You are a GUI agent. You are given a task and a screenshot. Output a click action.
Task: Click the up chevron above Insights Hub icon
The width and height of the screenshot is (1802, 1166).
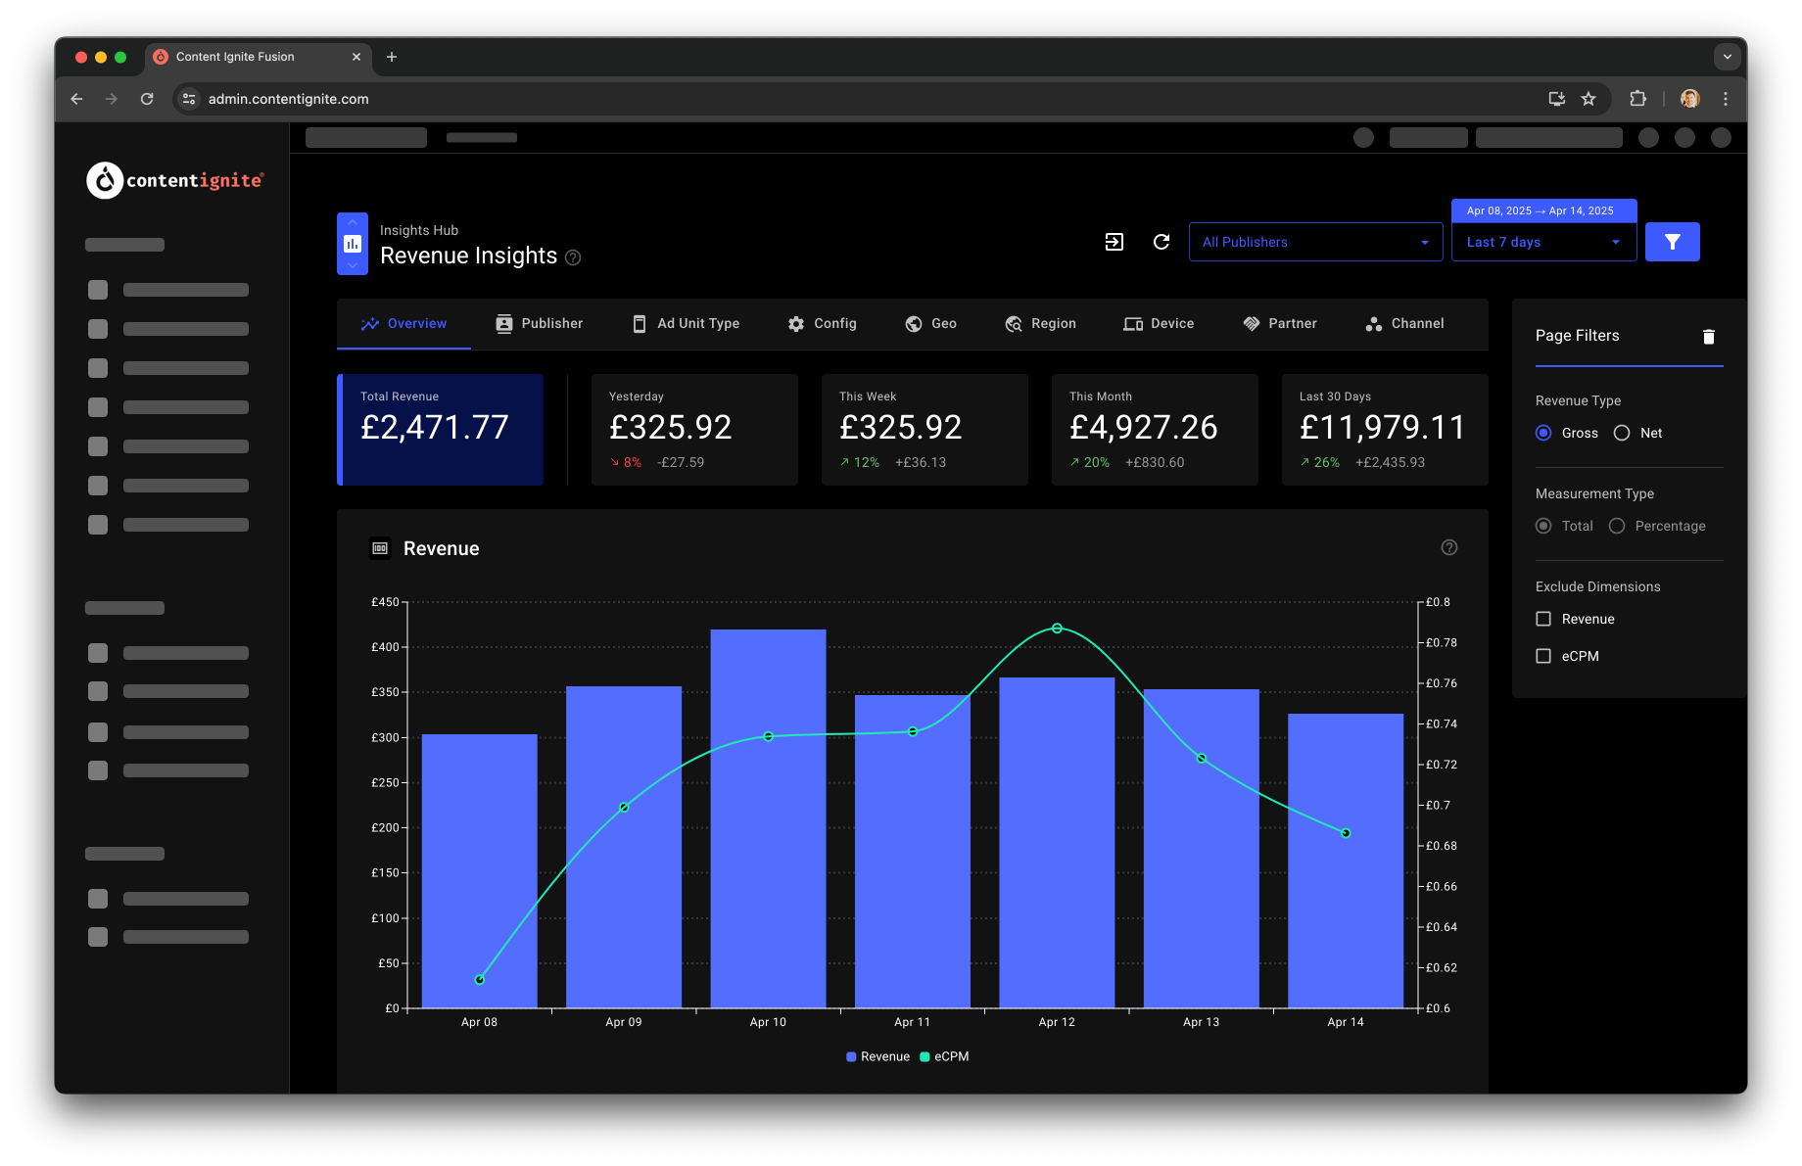click(353, 222)
